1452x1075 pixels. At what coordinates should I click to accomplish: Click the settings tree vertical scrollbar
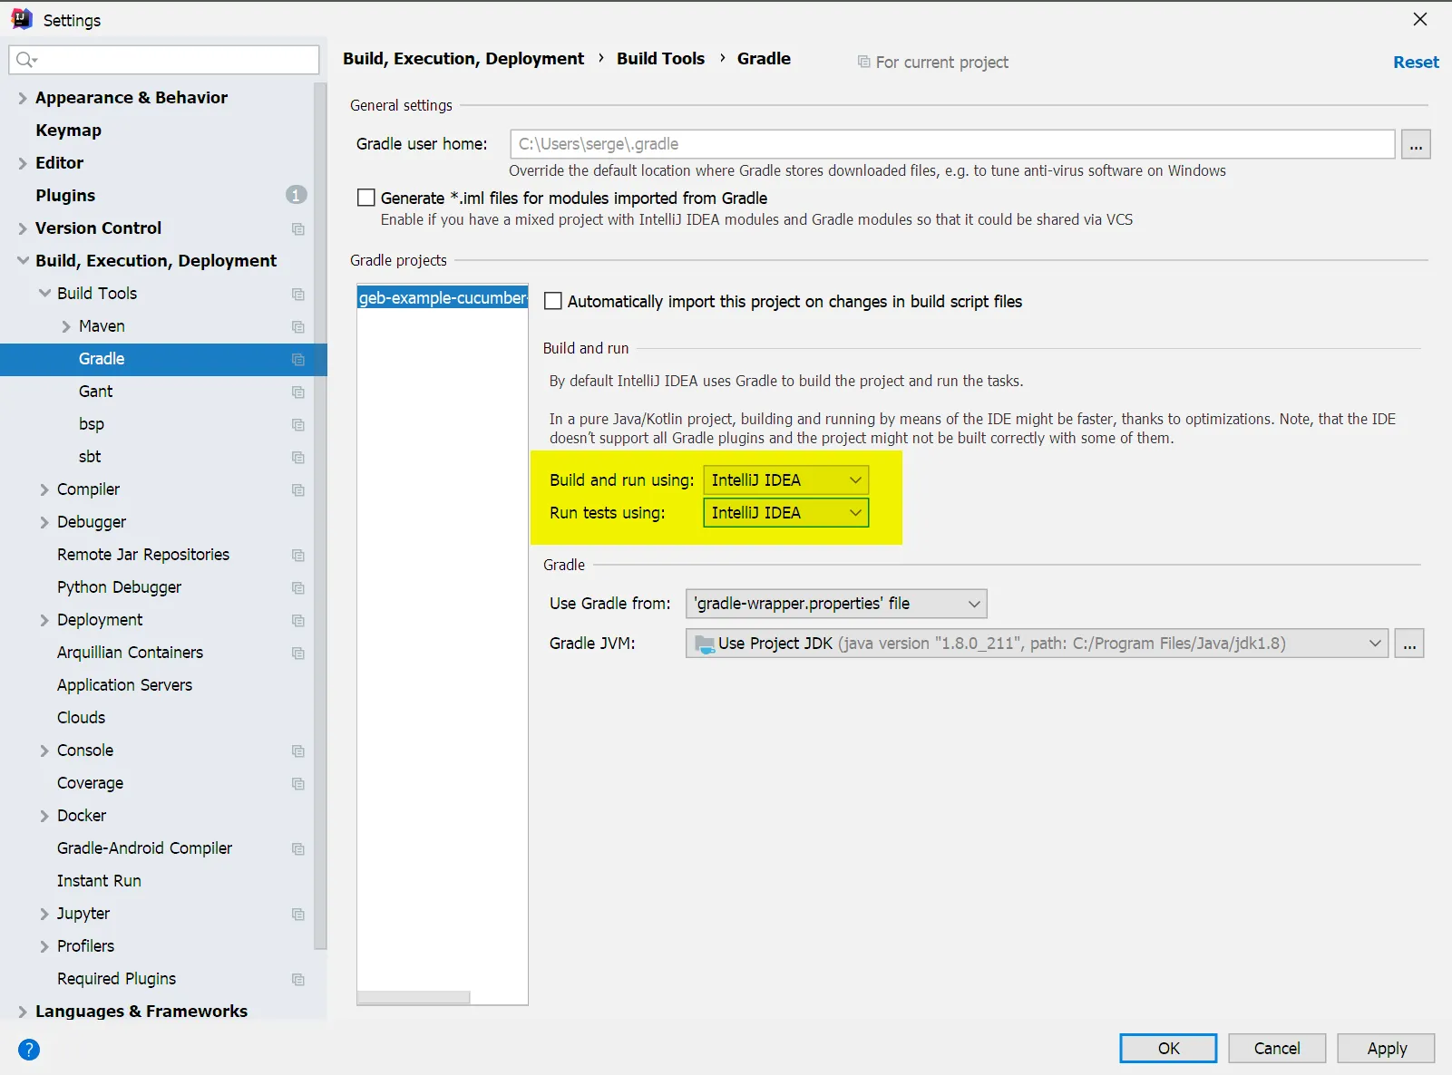(x=320, y=517)
